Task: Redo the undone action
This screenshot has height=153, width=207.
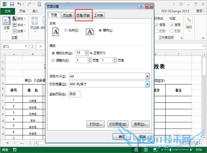Action: pyautogui.click(x=29, y=4)
